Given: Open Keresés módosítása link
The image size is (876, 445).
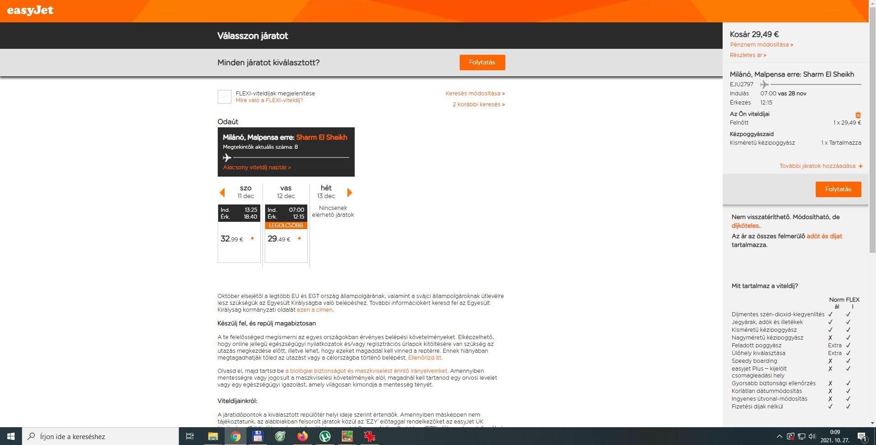Looking at the screenshot, I should point(475,94).
